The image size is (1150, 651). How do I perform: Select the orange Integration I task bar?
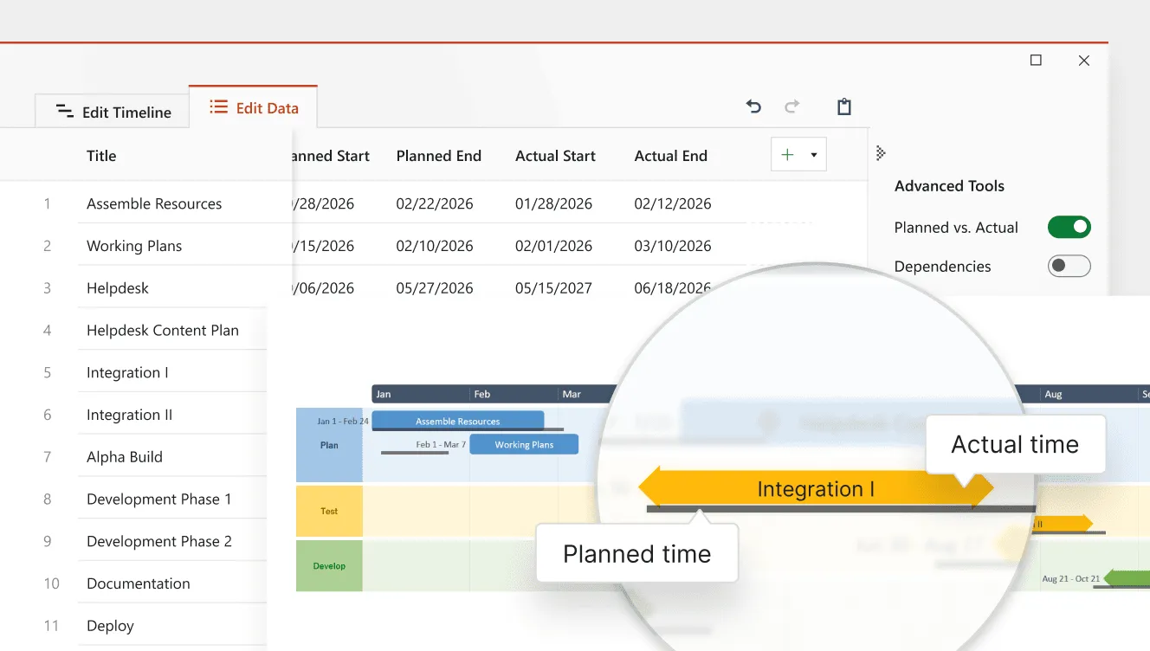pos(815,489)
